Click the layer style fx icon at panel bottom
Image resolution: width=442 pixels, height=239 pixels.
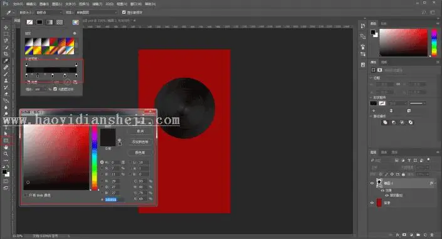click(397, 235)
